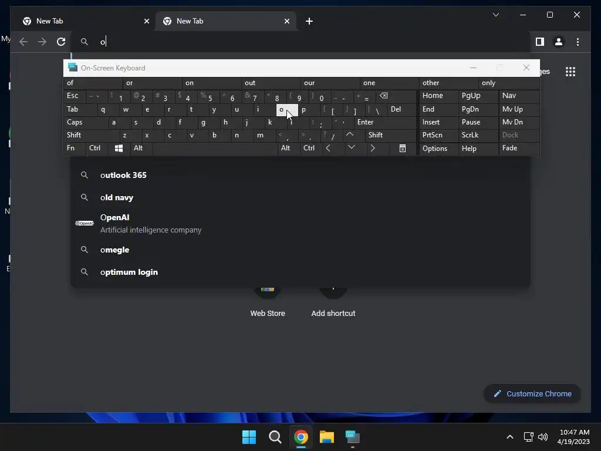This screenshot has height=451, width=601.
Task: Click the Fade key on the keyboard
Action: point(519,148)
